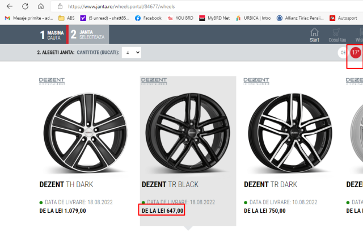Toggle the OE wheel filter button
The image size is (363, 232).
pos(343,53)
